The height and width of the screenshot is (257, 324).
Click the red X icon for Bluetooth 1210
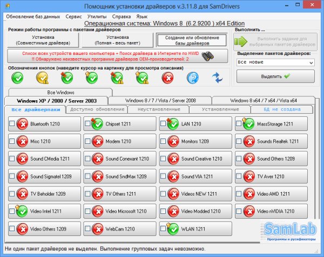click(x=22, y=124)
